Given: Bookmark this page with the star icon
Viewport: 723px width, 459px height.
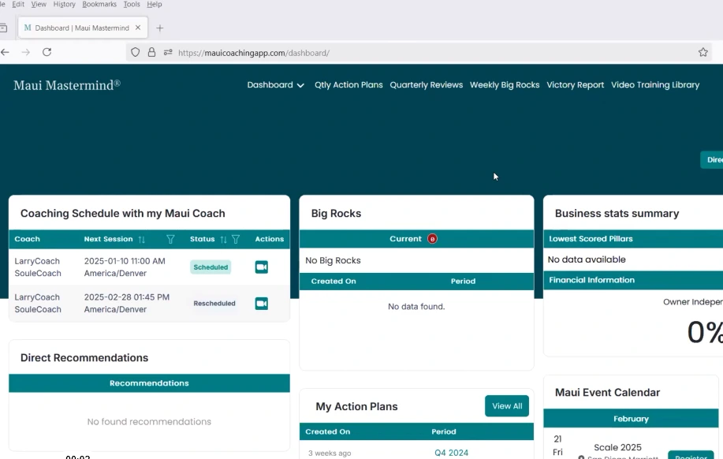Looking at the screenshot, I should click(x=703, y=53).
